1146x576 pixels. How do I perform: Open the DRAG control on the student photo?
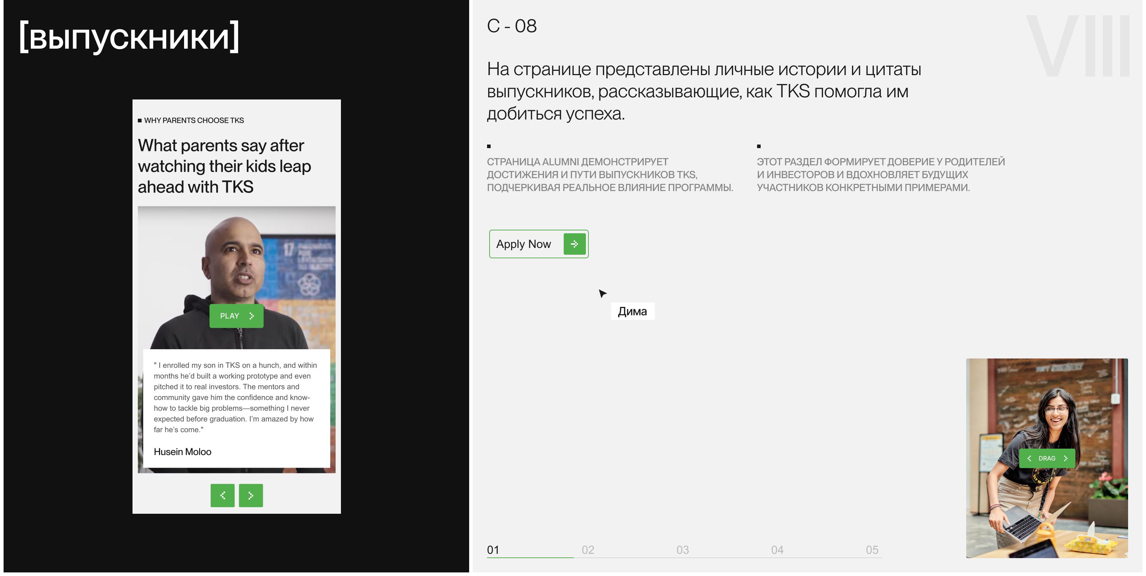(1047, 458)
